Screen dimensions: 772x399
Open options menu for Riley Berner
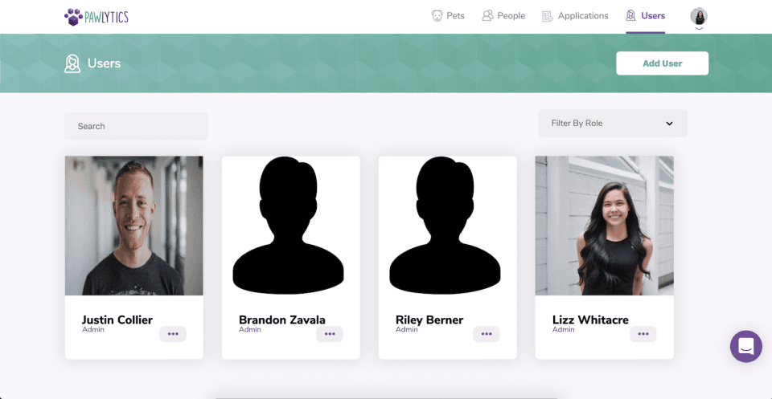click(487, 334)
